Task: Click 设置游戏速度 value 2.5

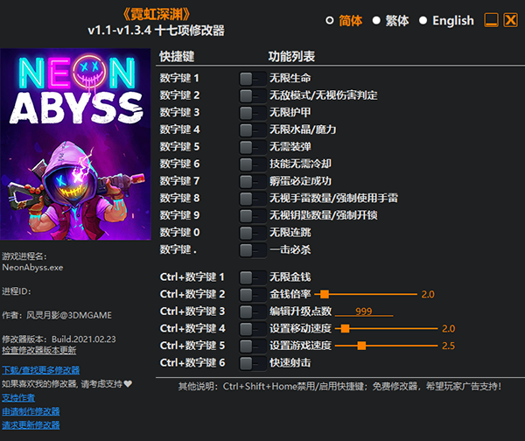Action: pyautogui.click(x=448, y=346)
